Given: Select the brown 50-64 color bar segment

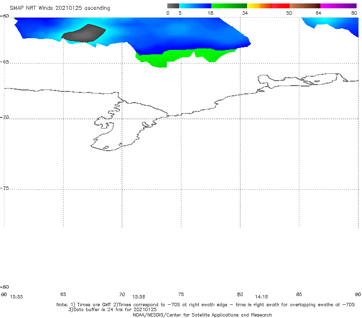Looking at the screenshot, I should pyautogui.click(x=305, y=6).
